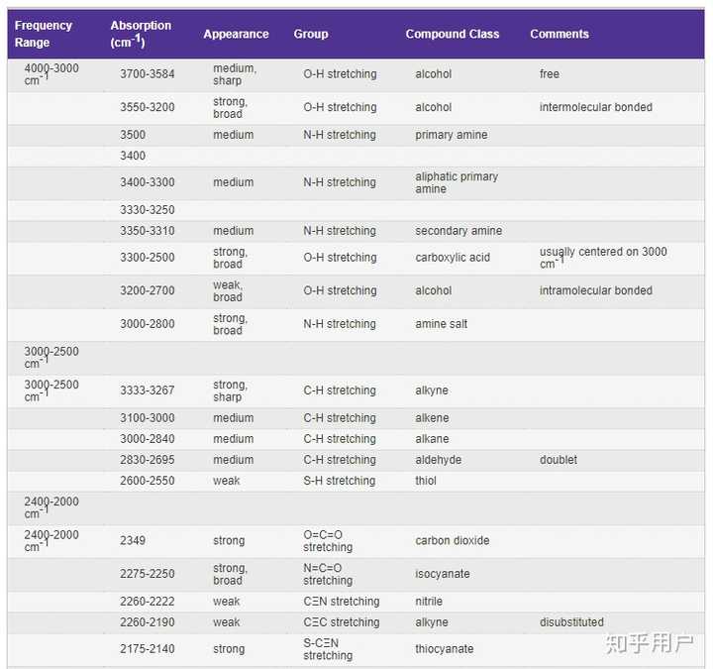Select the Group column header
713x669 pixels.
[311, 34]
